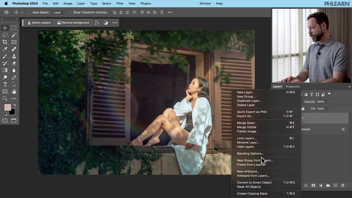Click the Remove background button
The image size is (352, 198).
(73, 23)
